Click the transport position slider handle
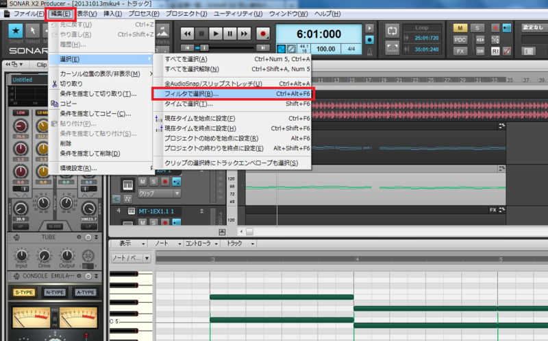548x341 pixels. coord(204,48)
